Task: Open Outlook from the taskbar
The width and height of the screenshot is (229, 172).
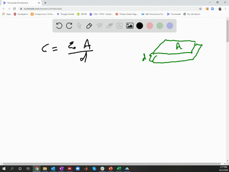Action: click(53, 169)
